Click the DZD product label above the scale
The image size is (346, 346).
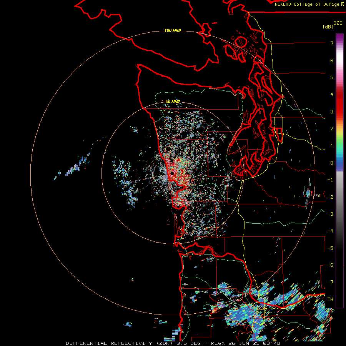(x=338, y=23)
